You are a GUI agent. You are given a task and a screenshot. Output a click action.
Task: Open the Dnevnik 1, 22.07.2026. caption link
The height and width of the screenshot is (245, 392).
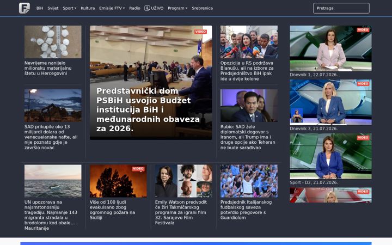(314, 75)
